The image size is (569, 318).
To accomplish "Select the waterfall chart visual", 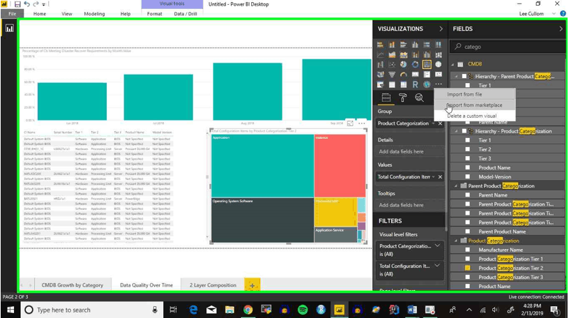I will pyautogui.click(x=380, y=65).
